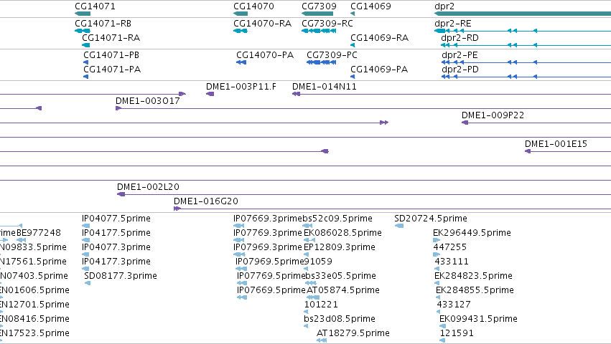This screenshot has width=611, height=344.
Task: Click EST label BE977248
Action: pos(39,233)
